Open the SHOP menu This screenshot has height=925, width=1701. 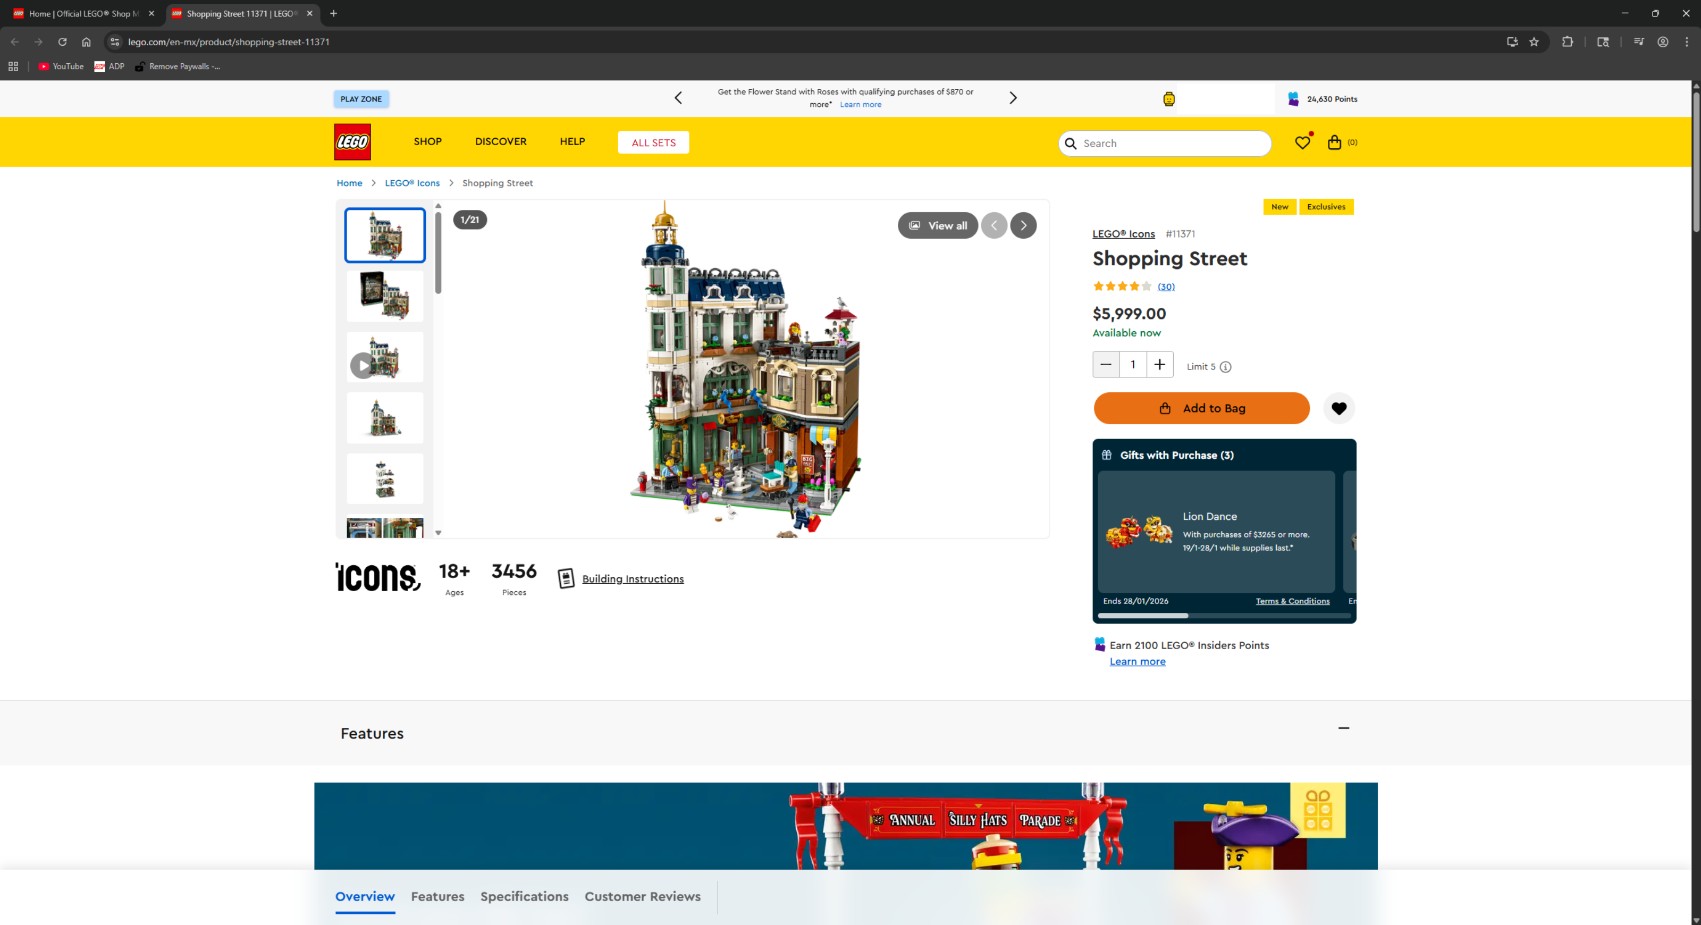point(427,142)
